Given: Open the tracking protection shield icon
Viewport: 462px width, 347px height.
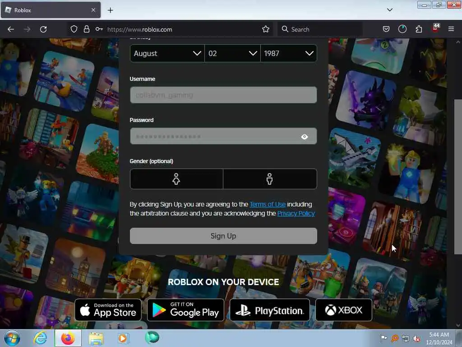Looking at the screenshot, I should point(74,29).
